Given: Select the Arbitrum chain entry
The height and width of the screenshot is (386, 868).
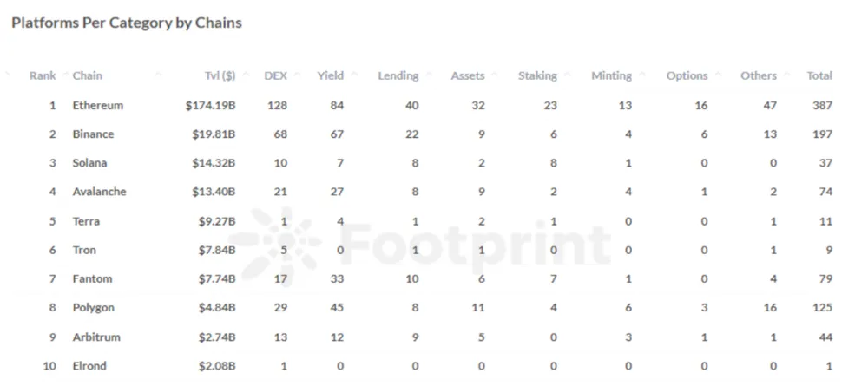Looking at the screenshot, I should tap(97, 337).
